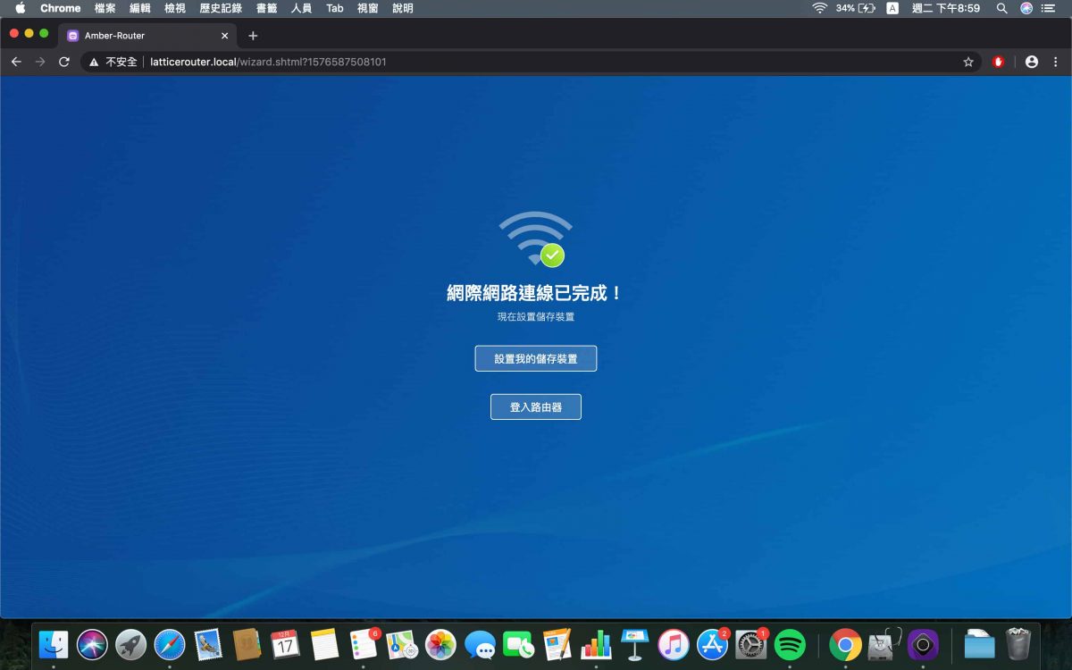Launch Spotify from the Dock

click(x=790, y=644)
